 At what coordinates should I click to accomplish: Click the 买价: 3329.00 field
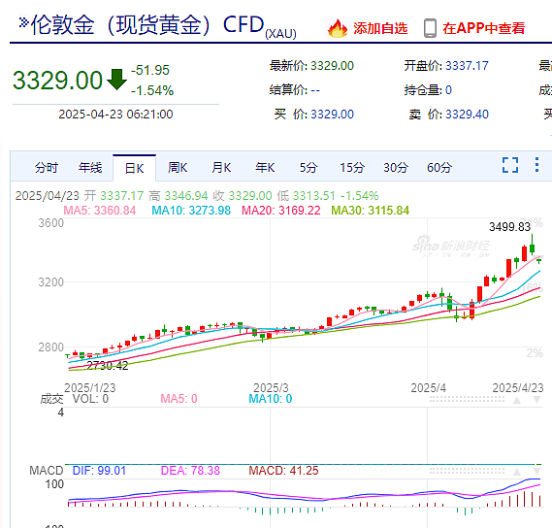(314, 115)
